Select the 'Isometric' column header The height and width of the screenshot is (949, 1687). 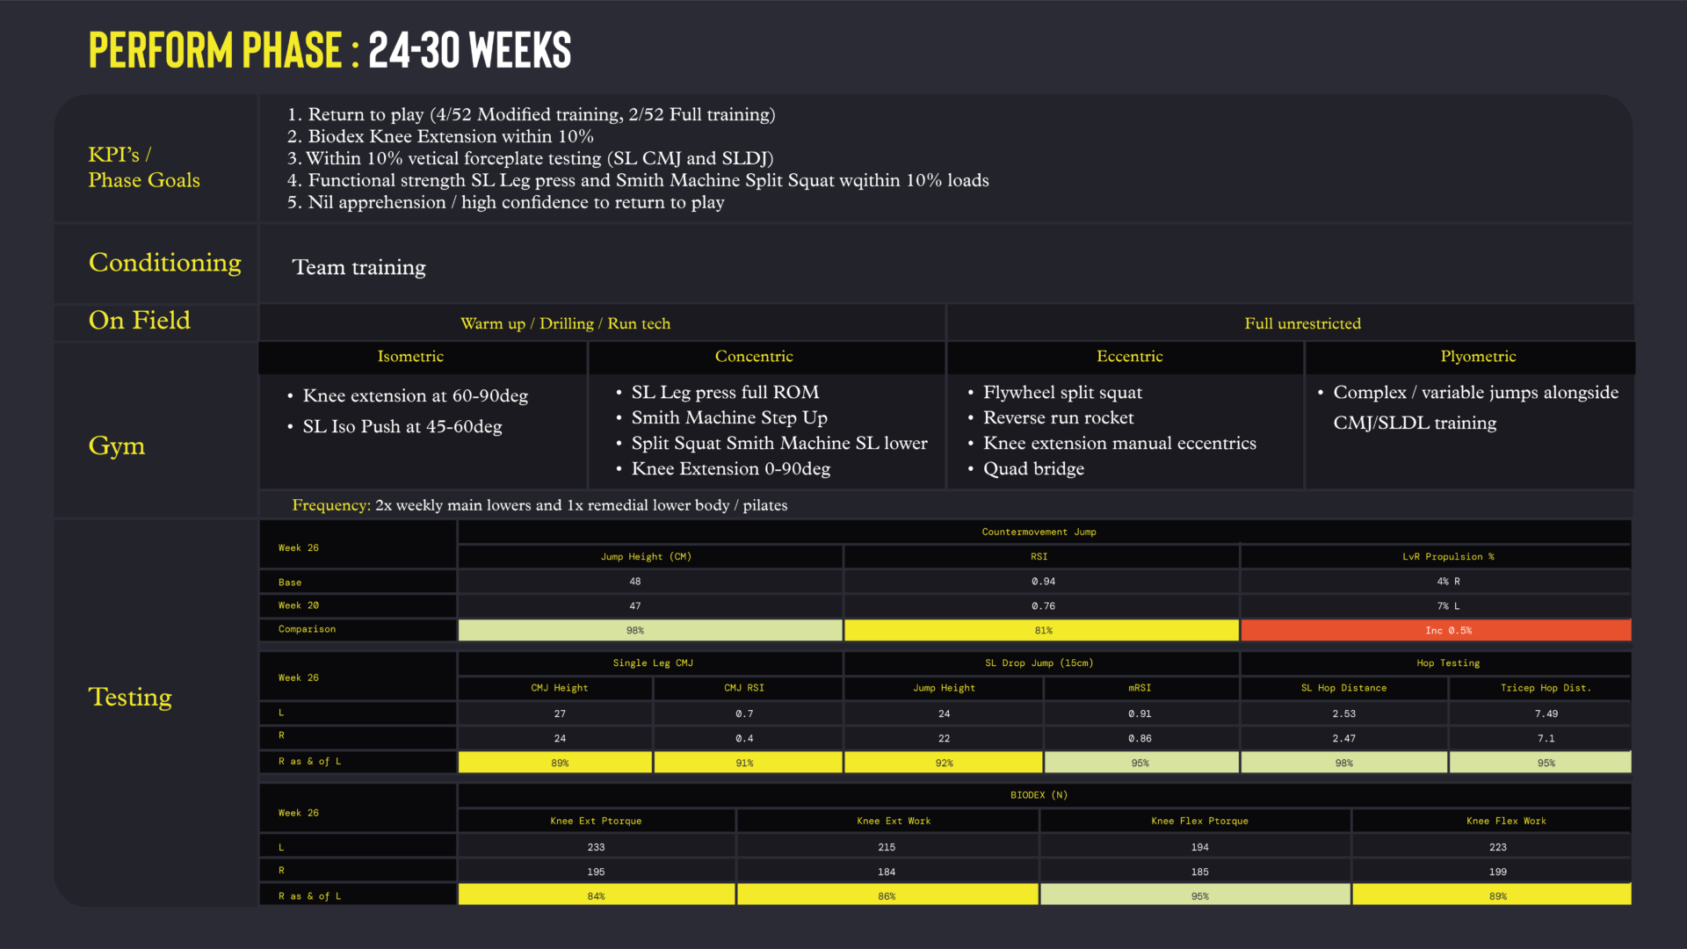(x=410, y=356)
